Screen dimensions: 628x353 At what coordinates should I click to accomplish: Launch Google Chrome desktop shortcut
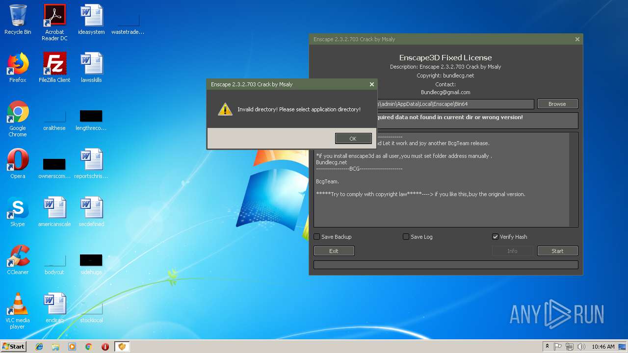click(x=18, y=119)
